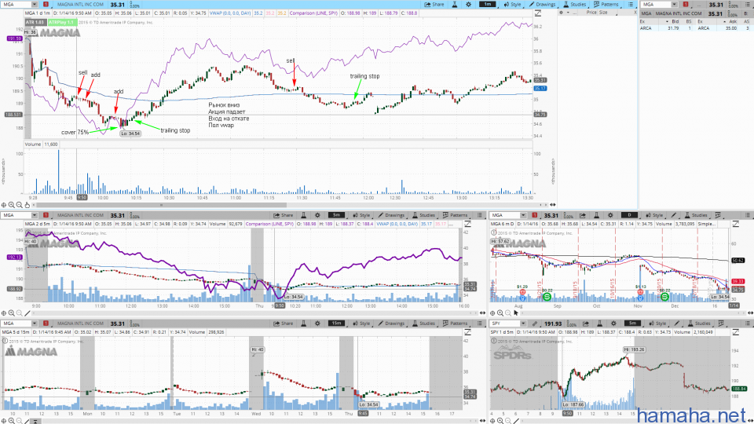
Task: Click expand arrows below the 5m chart
Action: click(482, 313)
